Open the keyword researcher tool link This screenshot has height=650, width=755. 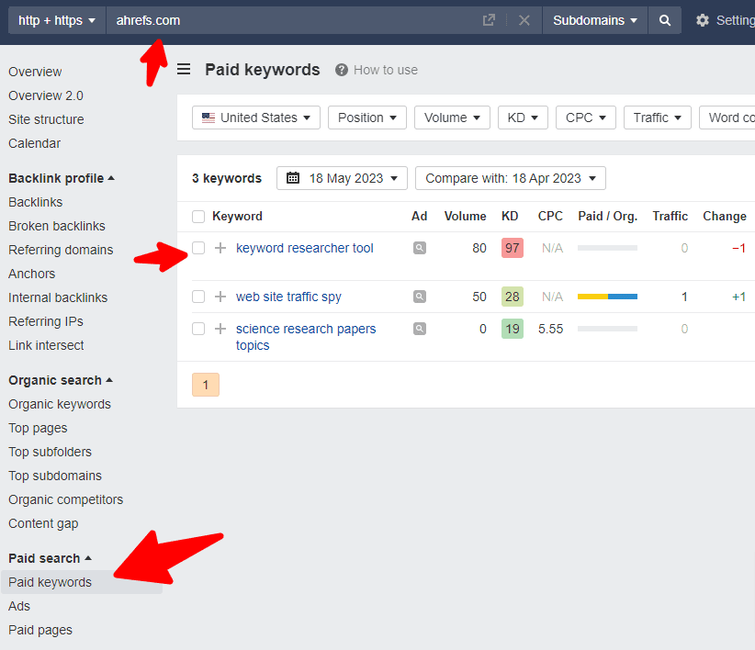point(304,248)
